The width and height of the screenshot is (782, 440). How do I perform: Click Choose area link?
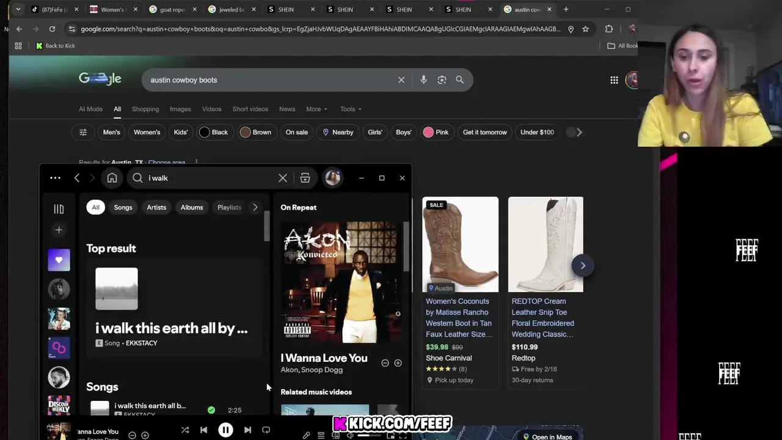point(167,163)
